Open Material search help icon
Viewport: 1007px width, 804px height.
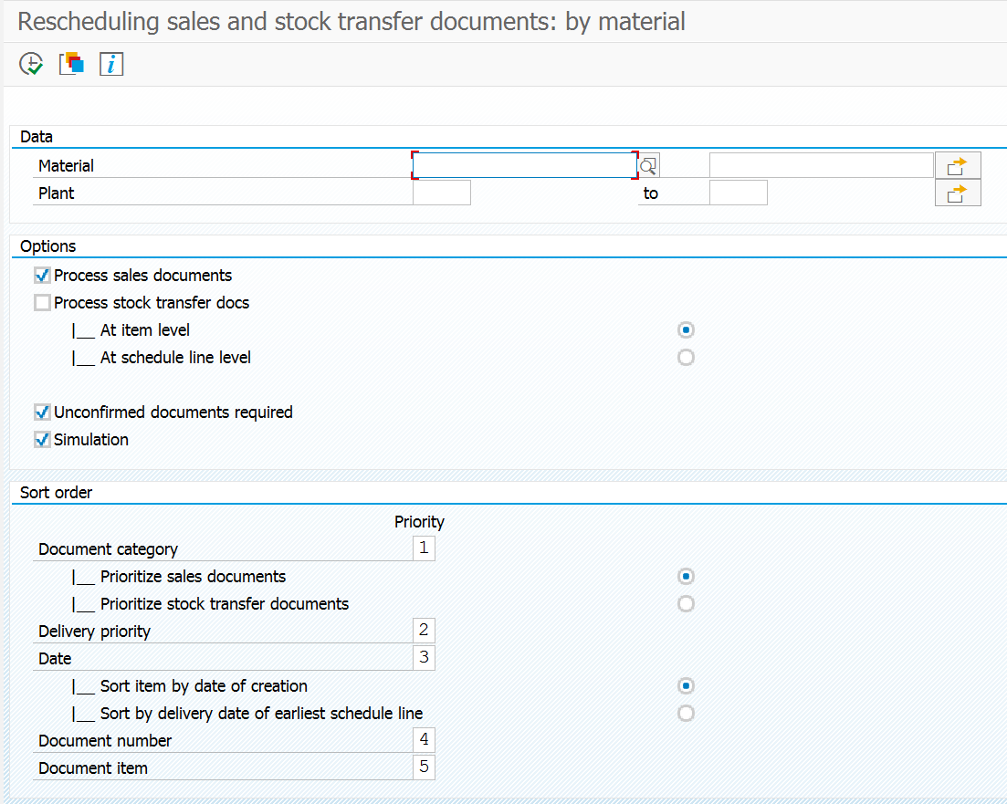pos(648,166)
